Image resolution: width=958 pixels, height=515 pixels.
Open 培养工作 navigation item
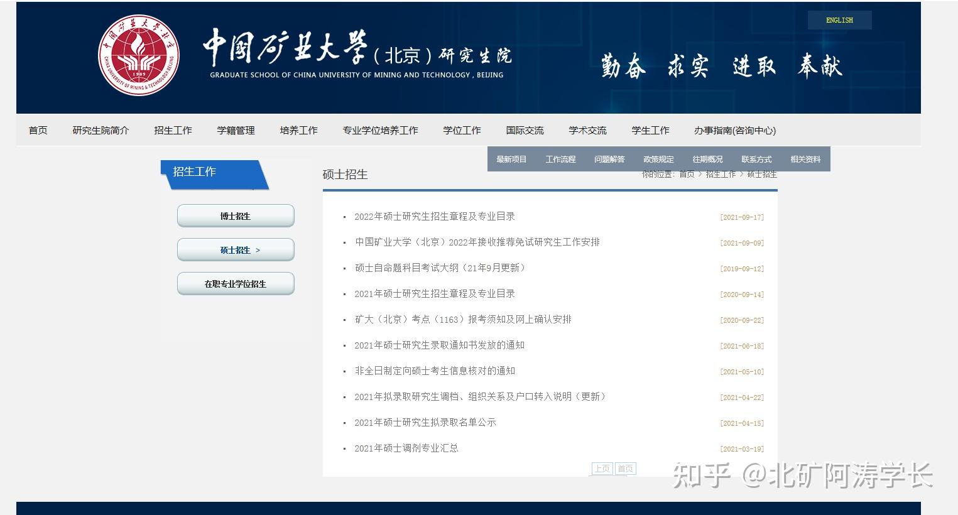299,130
